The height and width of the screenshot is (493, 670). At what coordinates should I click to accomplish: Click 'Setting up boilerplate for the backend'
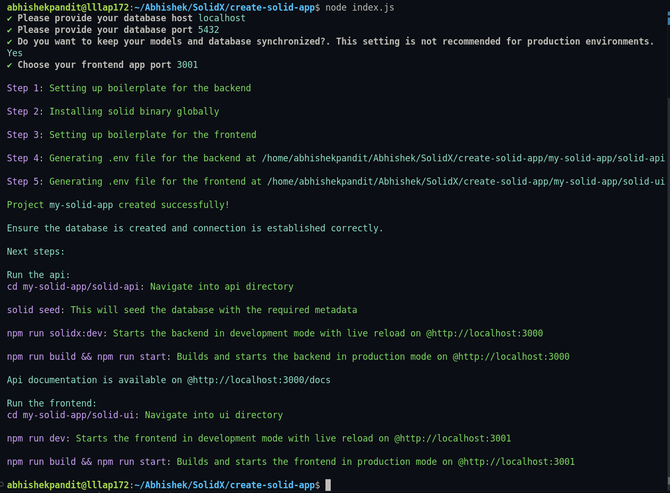point(150,88)
